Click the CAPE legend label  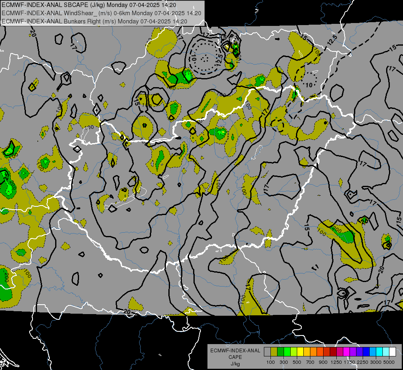(235, 357)
